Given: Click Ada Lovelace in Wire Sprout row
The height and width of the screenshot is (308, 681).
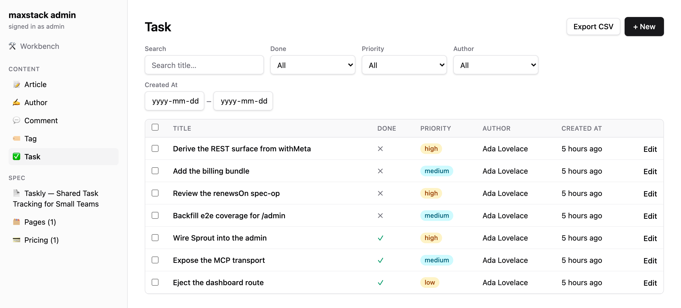Looking at the screenshot, I should (x=505, y=238).
